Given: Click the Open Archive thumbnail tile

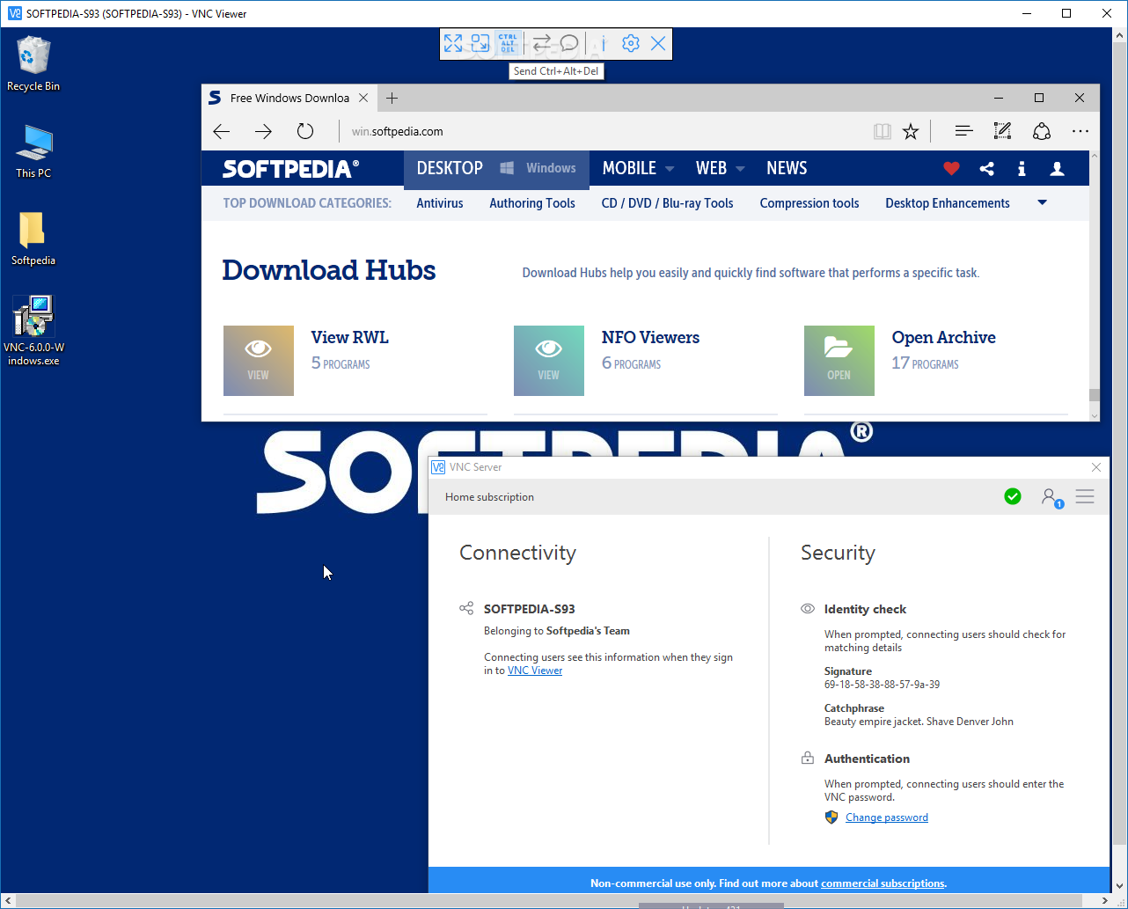Looking at the screenshot, I should pyautogui.click(x=839, y=361).
